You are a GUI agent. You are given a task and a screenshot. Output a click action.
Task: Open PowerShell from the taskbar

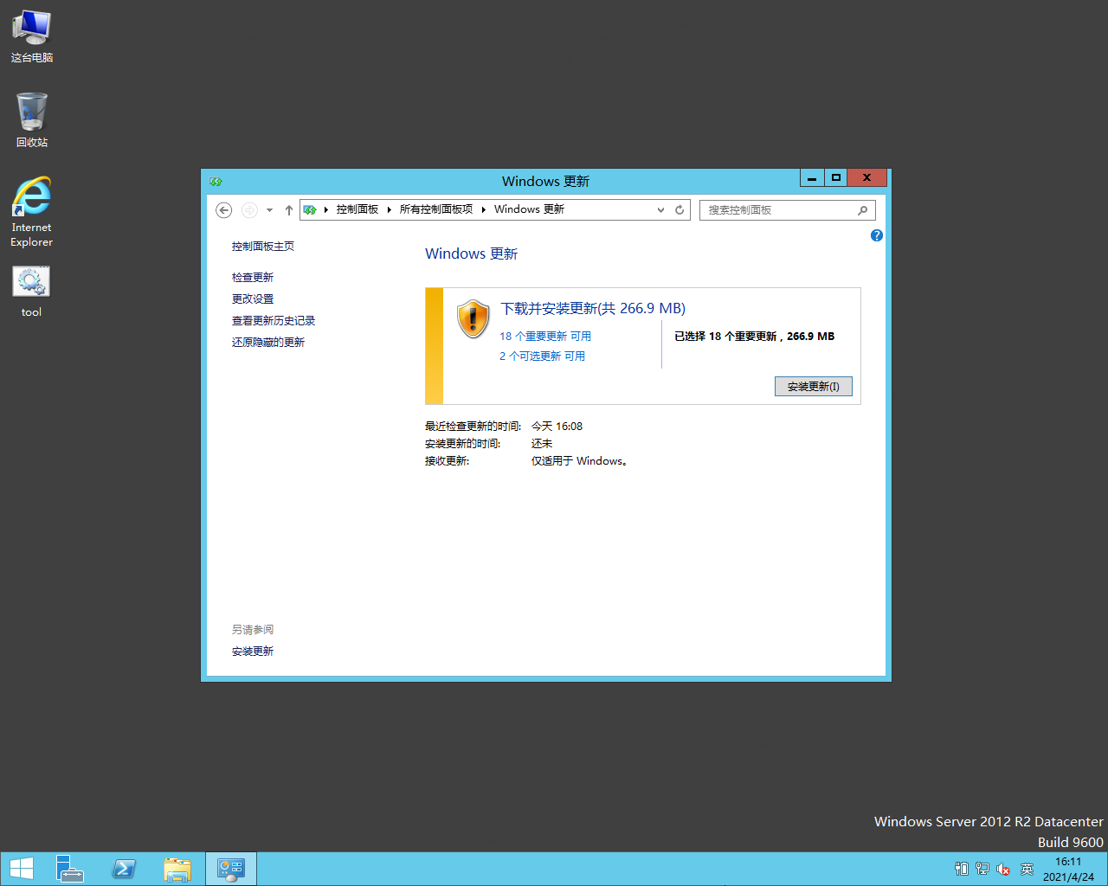(x=124, y=869)
